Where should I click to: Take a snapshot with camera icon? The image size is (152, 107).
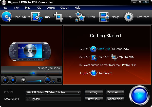(48, 80)
